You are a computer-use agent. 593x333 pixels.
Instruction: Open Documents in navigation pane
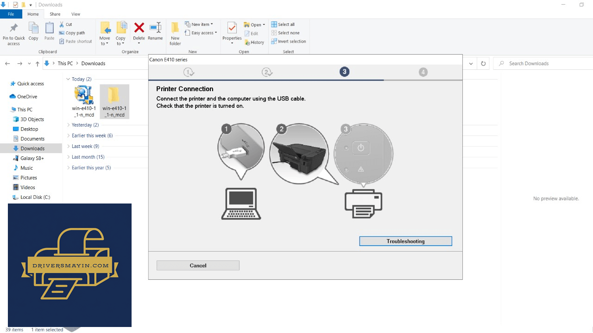point(32,139)
